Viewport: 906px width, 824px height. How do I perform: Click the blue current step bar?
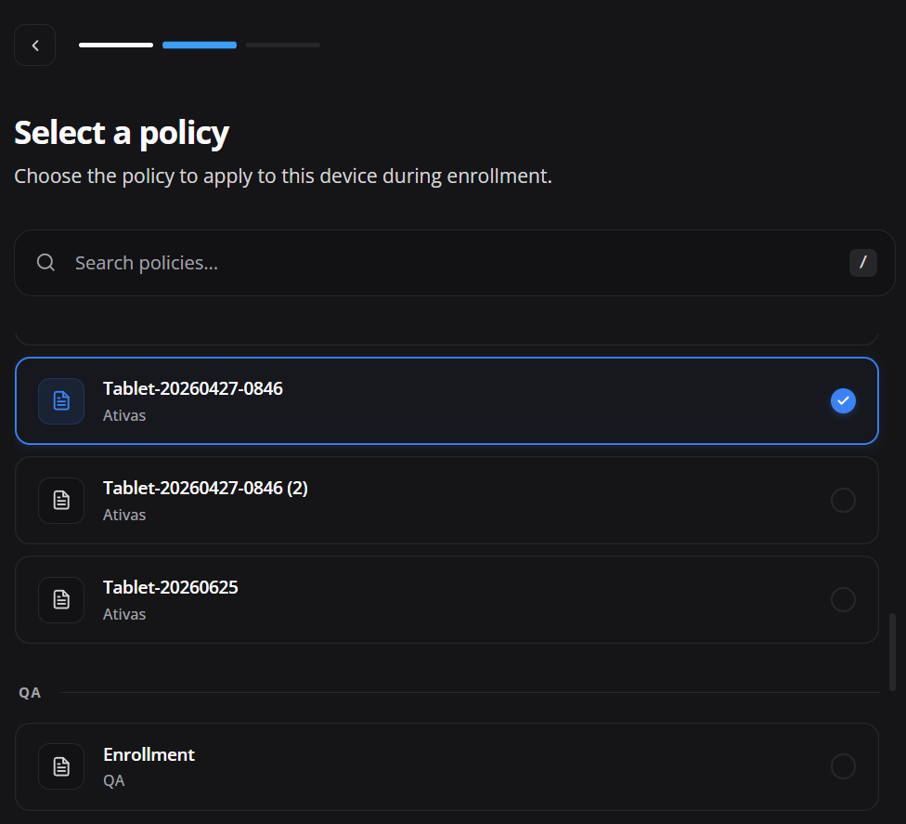[x=200, y=46]
